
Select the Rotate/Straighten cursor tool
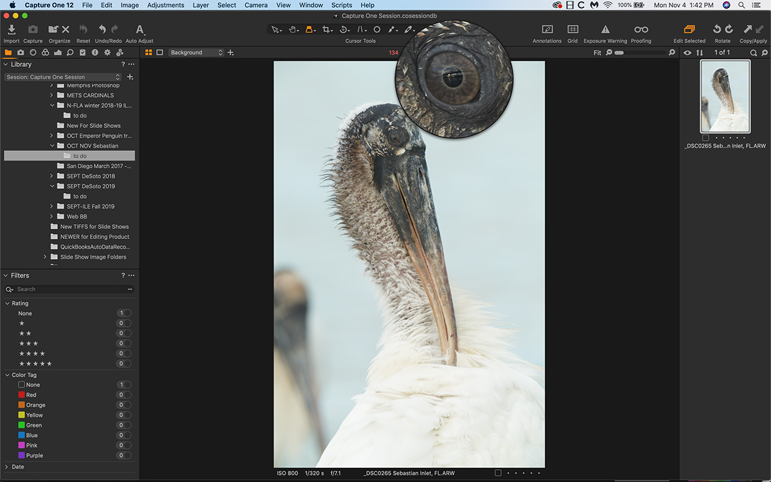[x=344, y=30]
